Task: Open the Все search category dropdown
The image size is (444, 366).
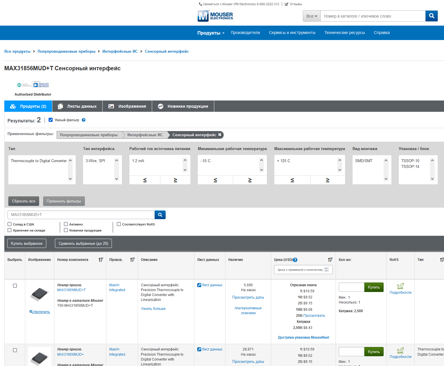Action: click(312, 16)
